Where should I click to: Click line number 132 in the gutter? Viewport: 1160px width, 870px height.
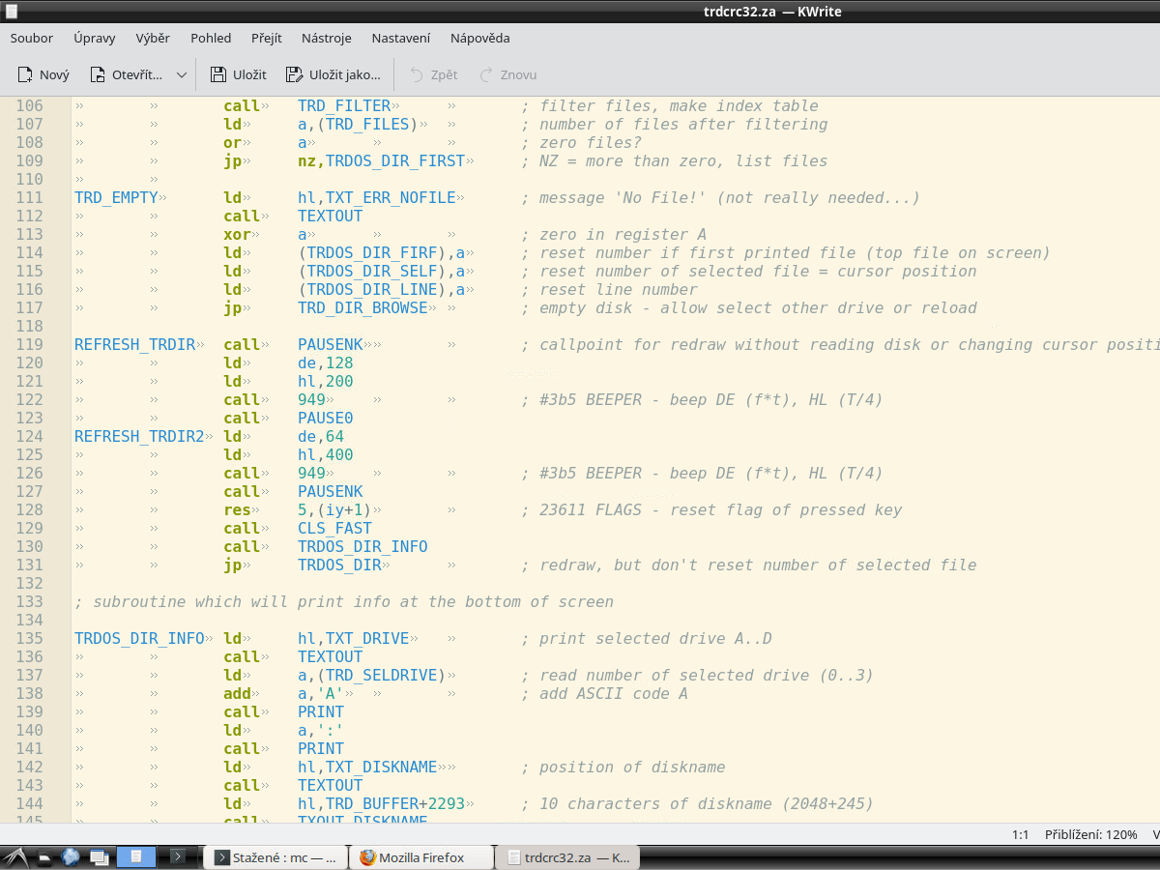coord(30,584)
